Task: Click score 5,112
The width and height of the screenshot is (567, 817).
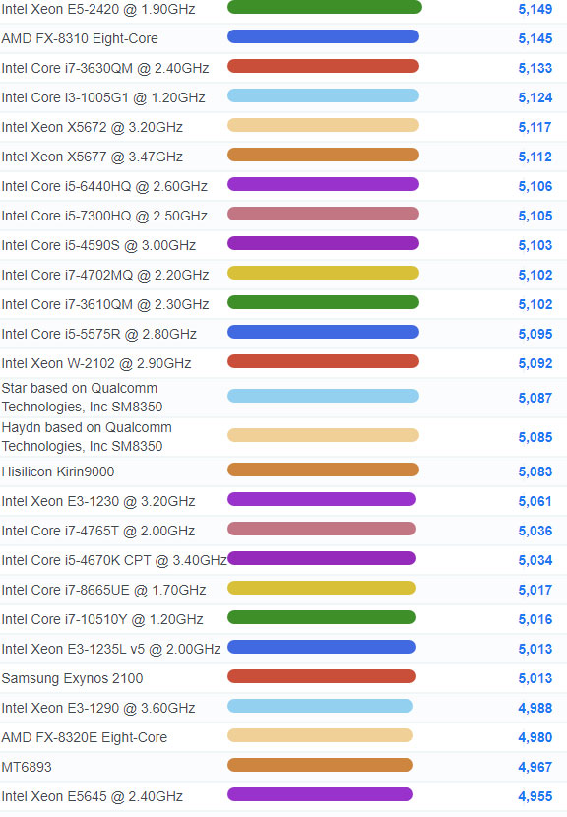Action: click(535, 157)
